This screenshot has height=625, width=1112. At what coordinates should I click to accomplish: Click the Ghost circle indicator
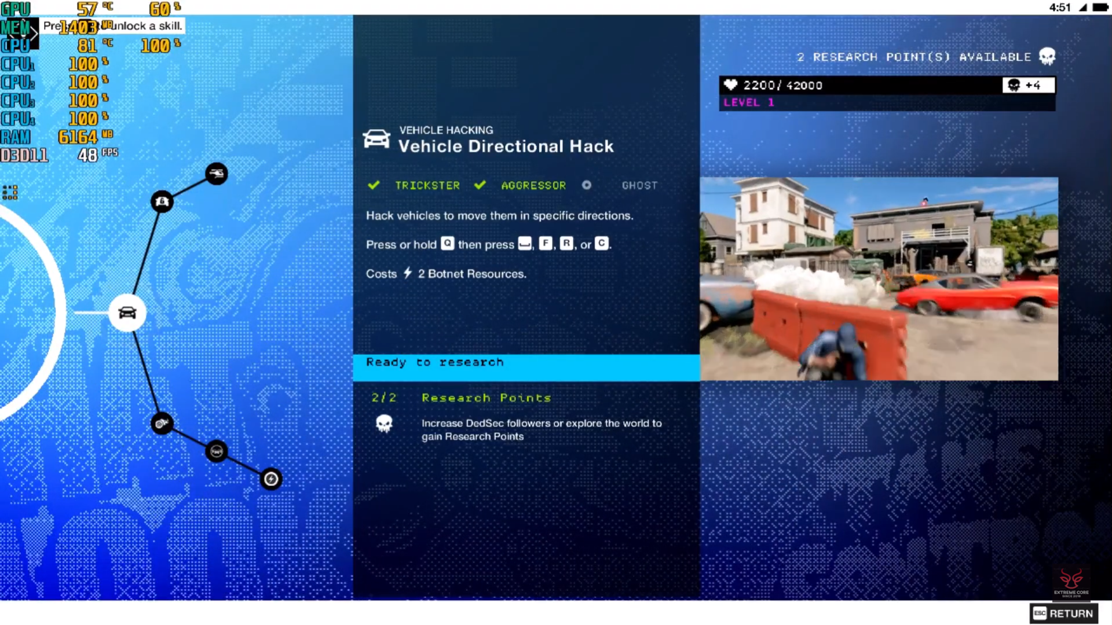pyautogui.click(x=587, y=185)
